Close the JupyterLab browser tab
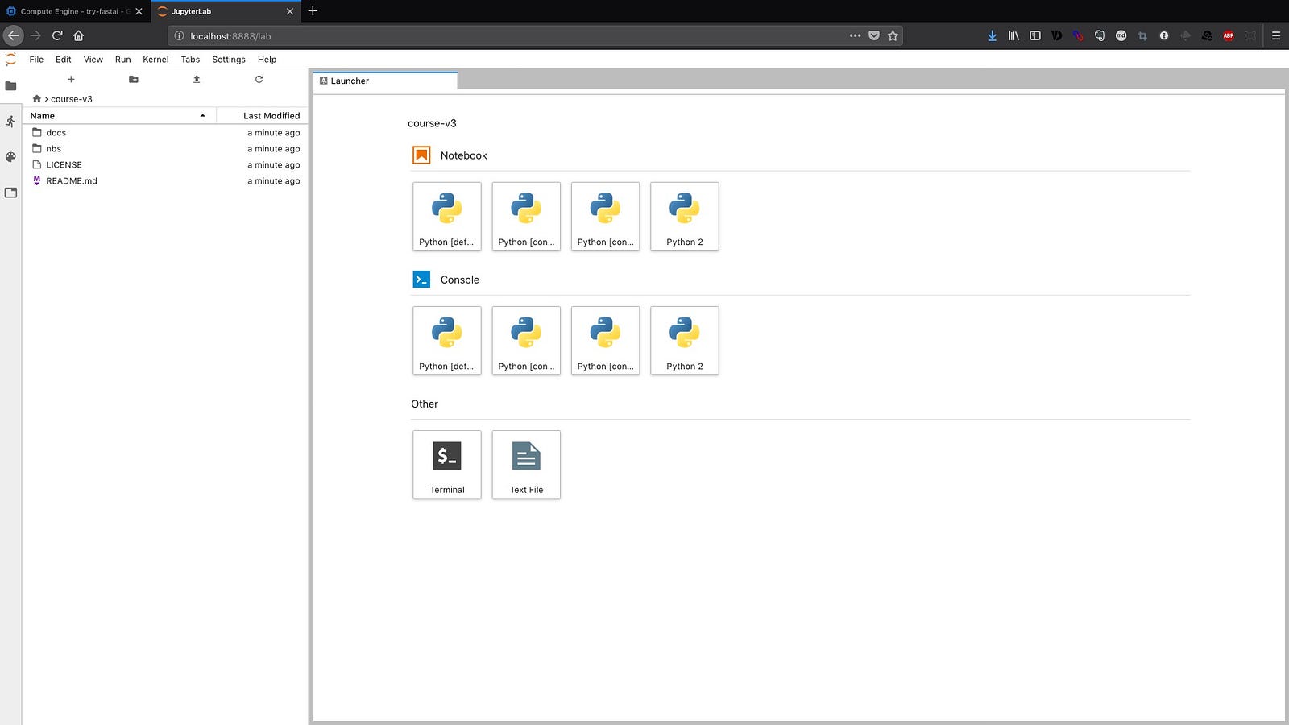 [290, 11]
